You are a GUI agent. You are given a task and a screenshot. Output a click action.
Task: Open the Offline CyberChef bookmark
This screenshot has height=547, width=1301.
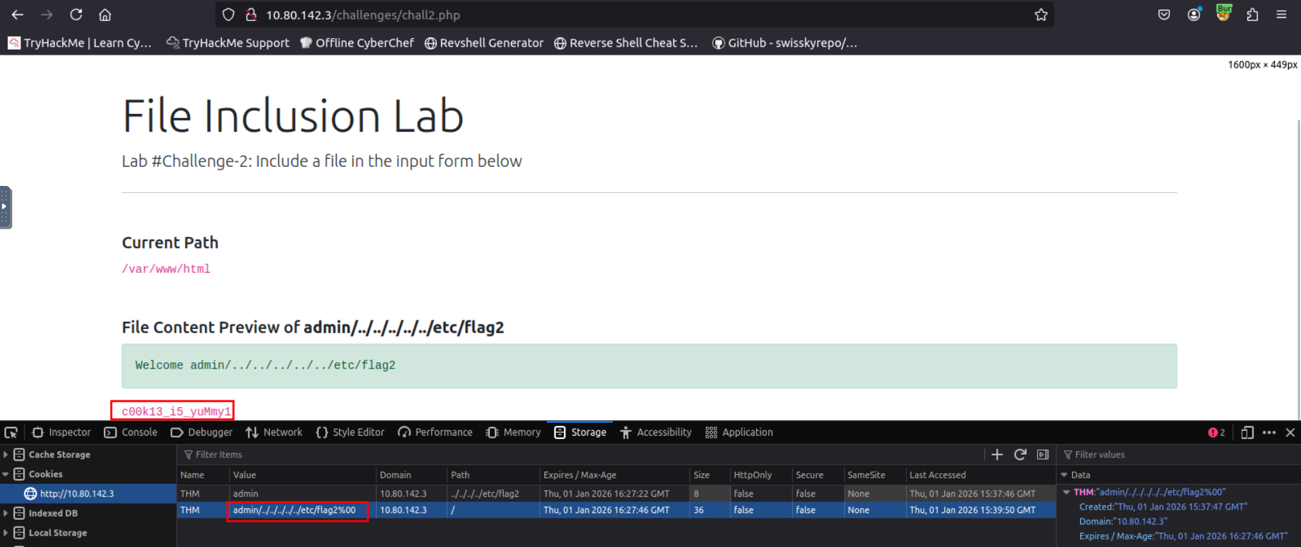(357, 43)
